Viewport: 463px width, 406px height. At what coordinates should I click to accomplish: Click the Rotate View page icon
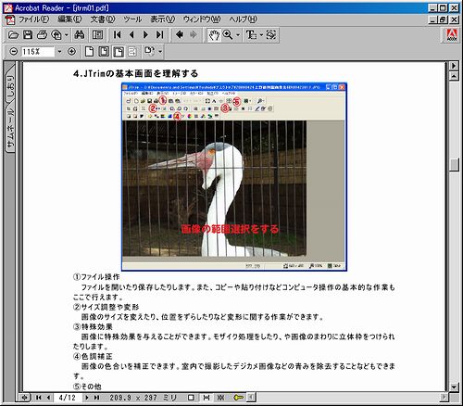149,51
